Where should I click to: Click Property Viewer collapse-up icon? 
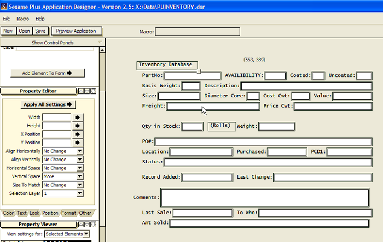coord(81,225)
